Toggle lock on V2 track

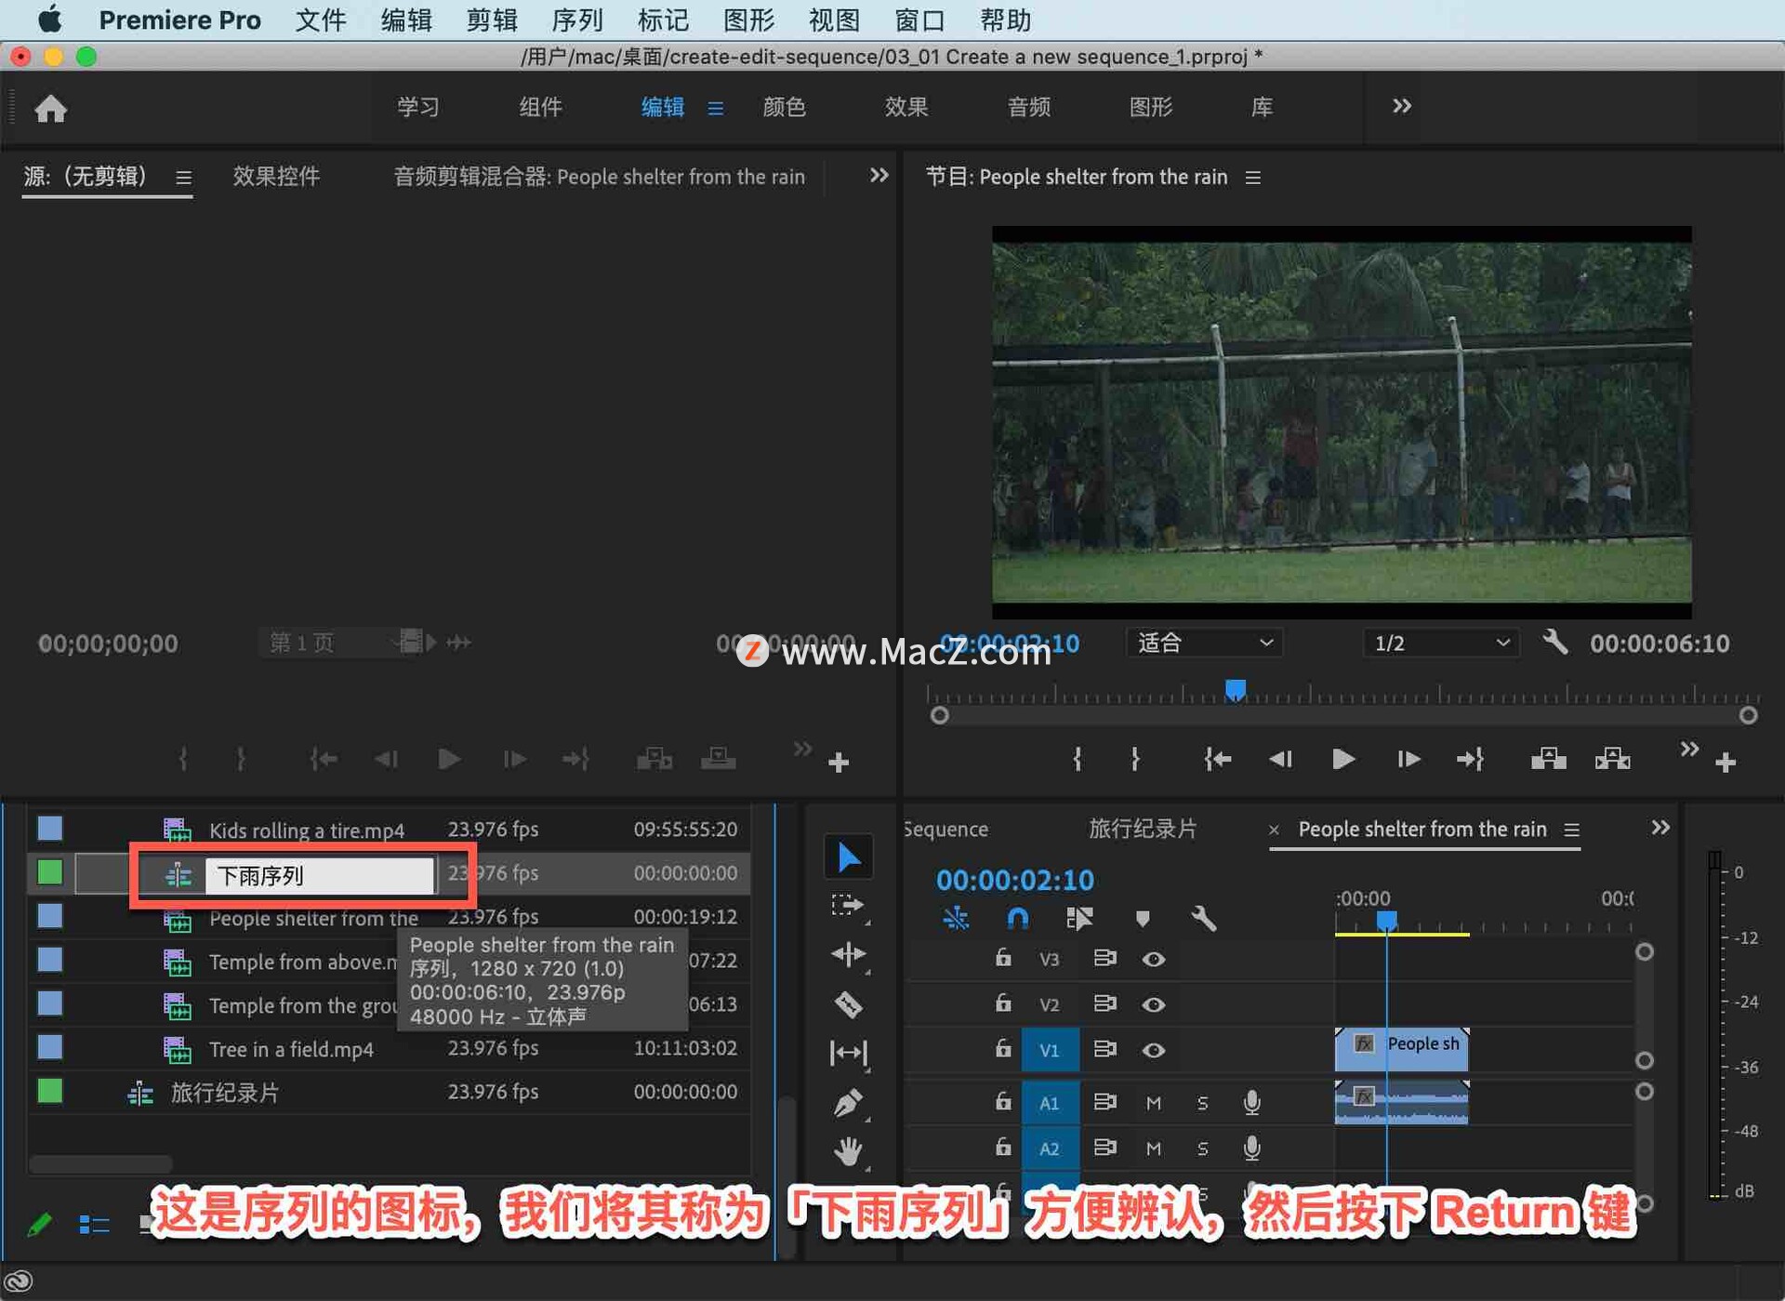[1002, 1003]
